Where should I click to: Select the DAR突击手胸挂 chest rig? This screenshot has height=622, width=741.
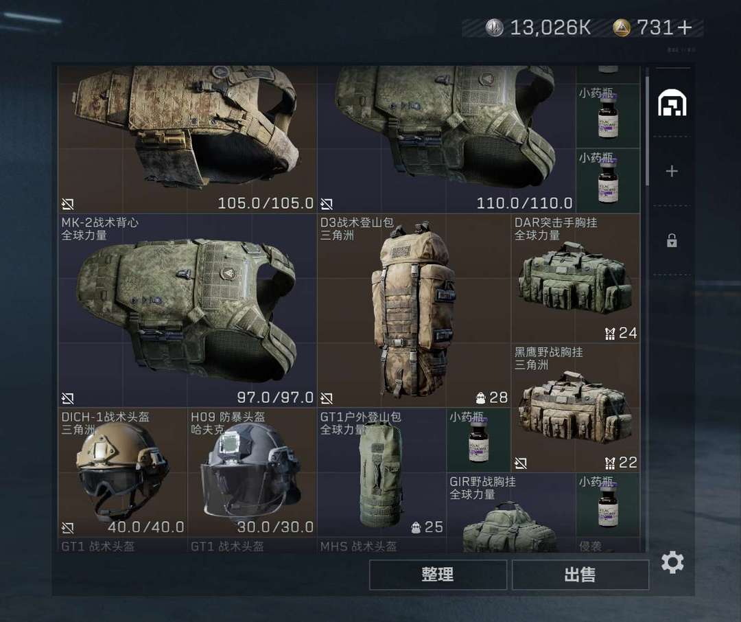pos(575,278)
